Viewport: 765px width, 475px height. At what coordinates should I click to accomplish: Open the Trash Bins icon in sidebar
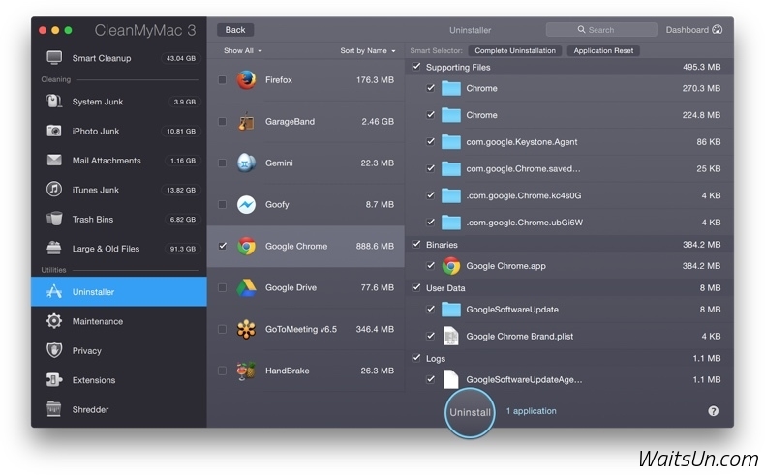click(54, 219)
